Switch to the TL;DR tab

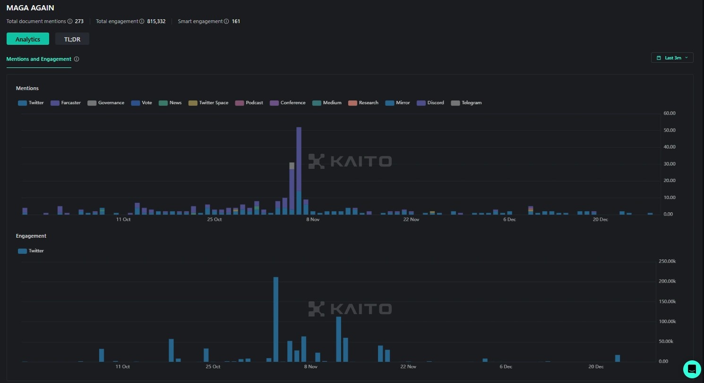tap(72, 39)
